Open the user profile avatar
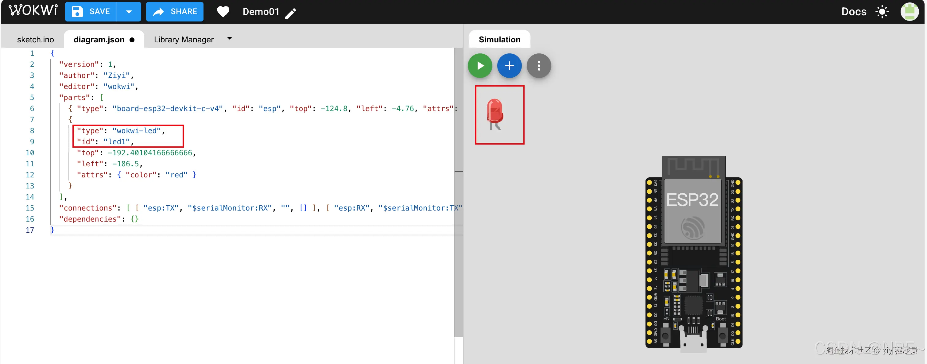The height and width of the screenshot is (364, 927). 910,12
